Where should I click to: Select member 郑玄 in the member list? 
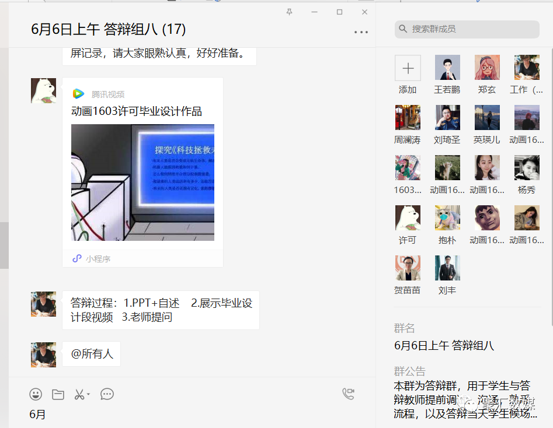tap(487, 68)
